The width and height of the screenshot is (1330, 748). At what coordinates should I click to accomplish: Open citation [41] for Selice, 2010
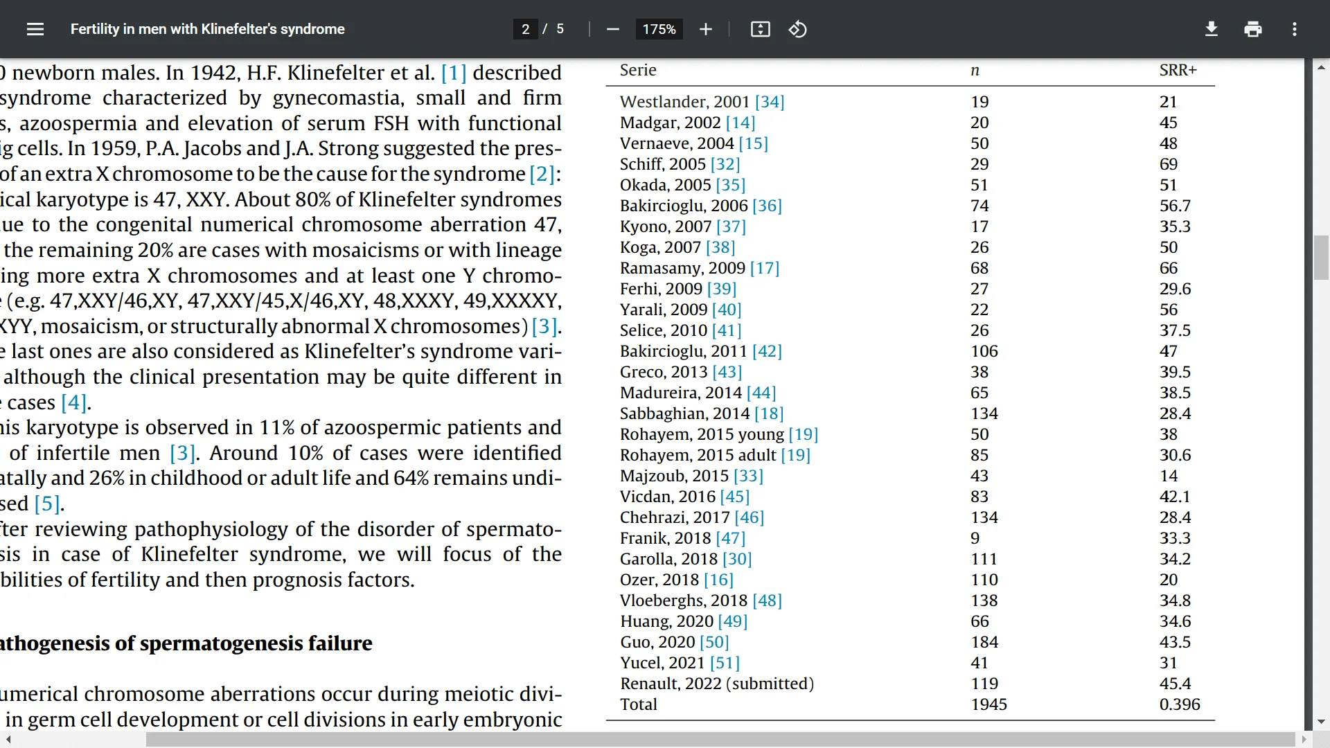[x=727, y=330]
